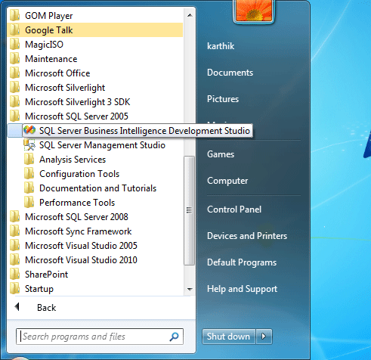The image size is (371, 360).
Task: Open Computer from the Start menu
Action: click(227, 181)
